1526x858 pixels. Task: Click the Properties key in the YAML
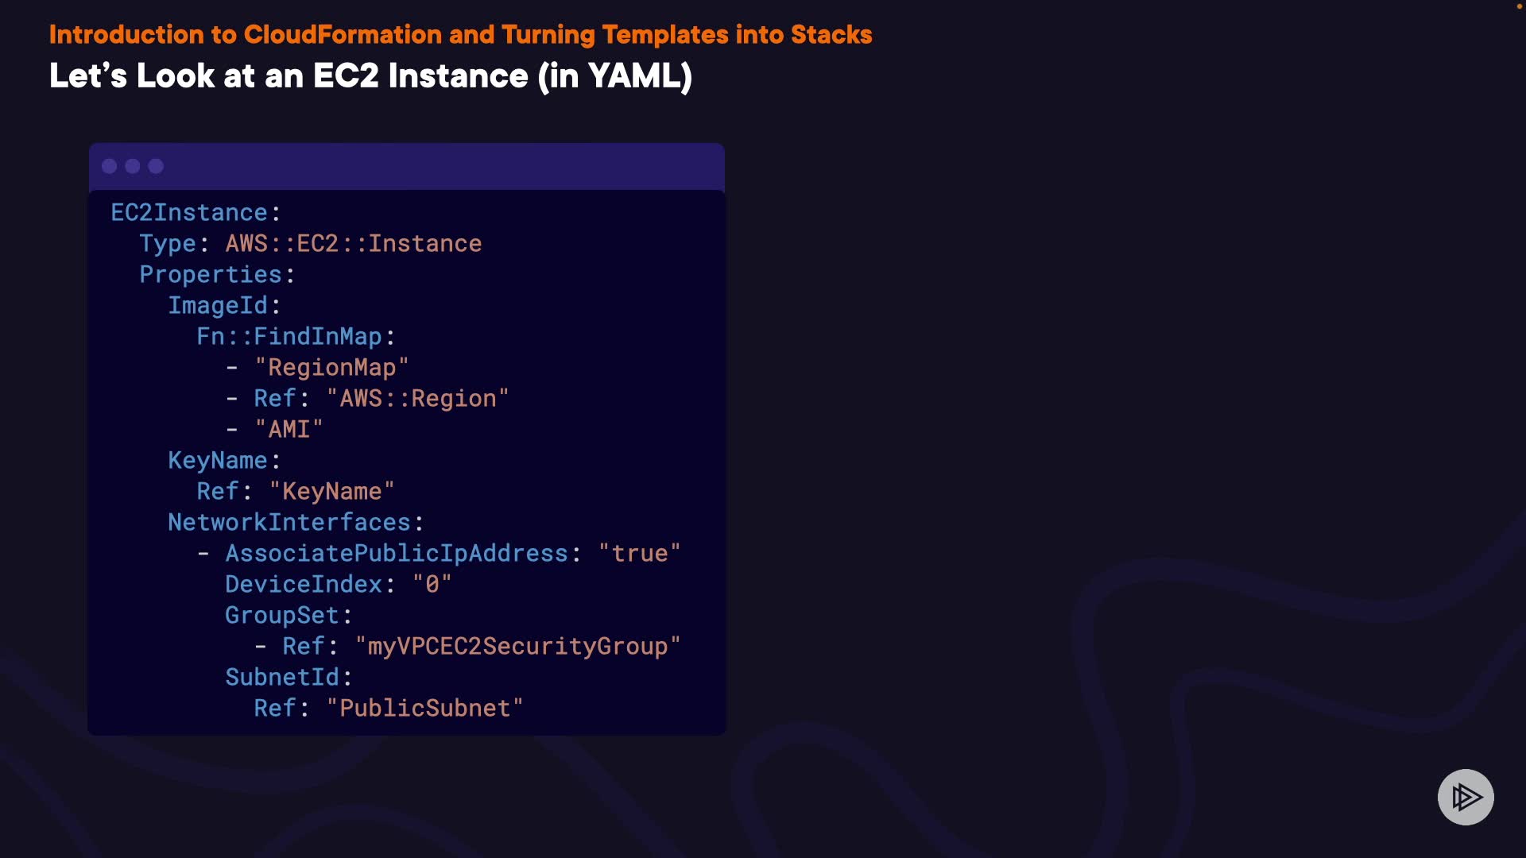click(211, 275)
